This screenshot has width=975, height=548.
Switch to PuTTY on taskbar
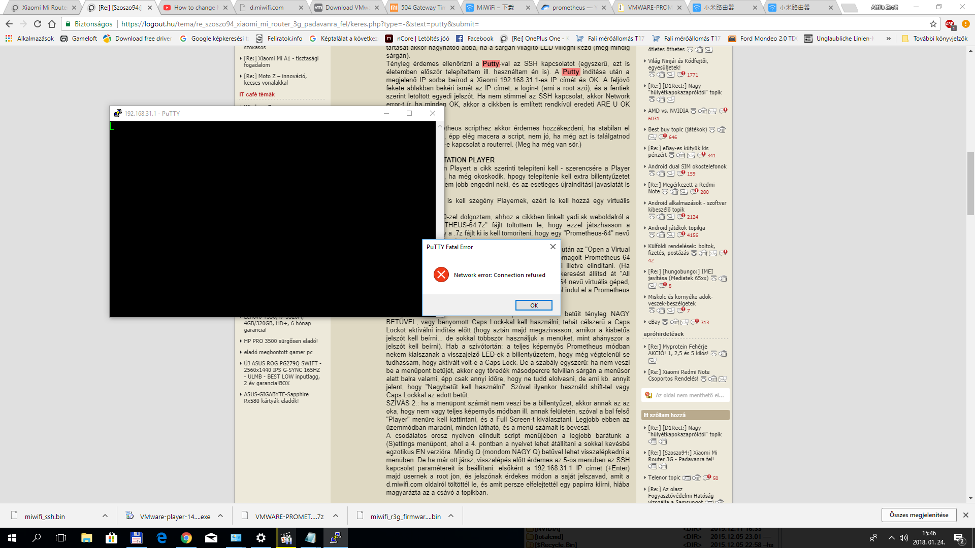tap(335, 538)
